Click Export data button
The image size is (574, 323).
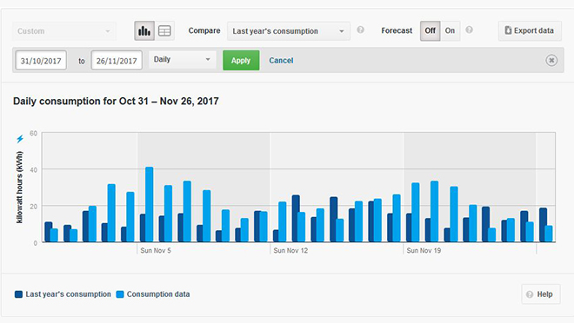pyautogui.click(x=530, y=30)
